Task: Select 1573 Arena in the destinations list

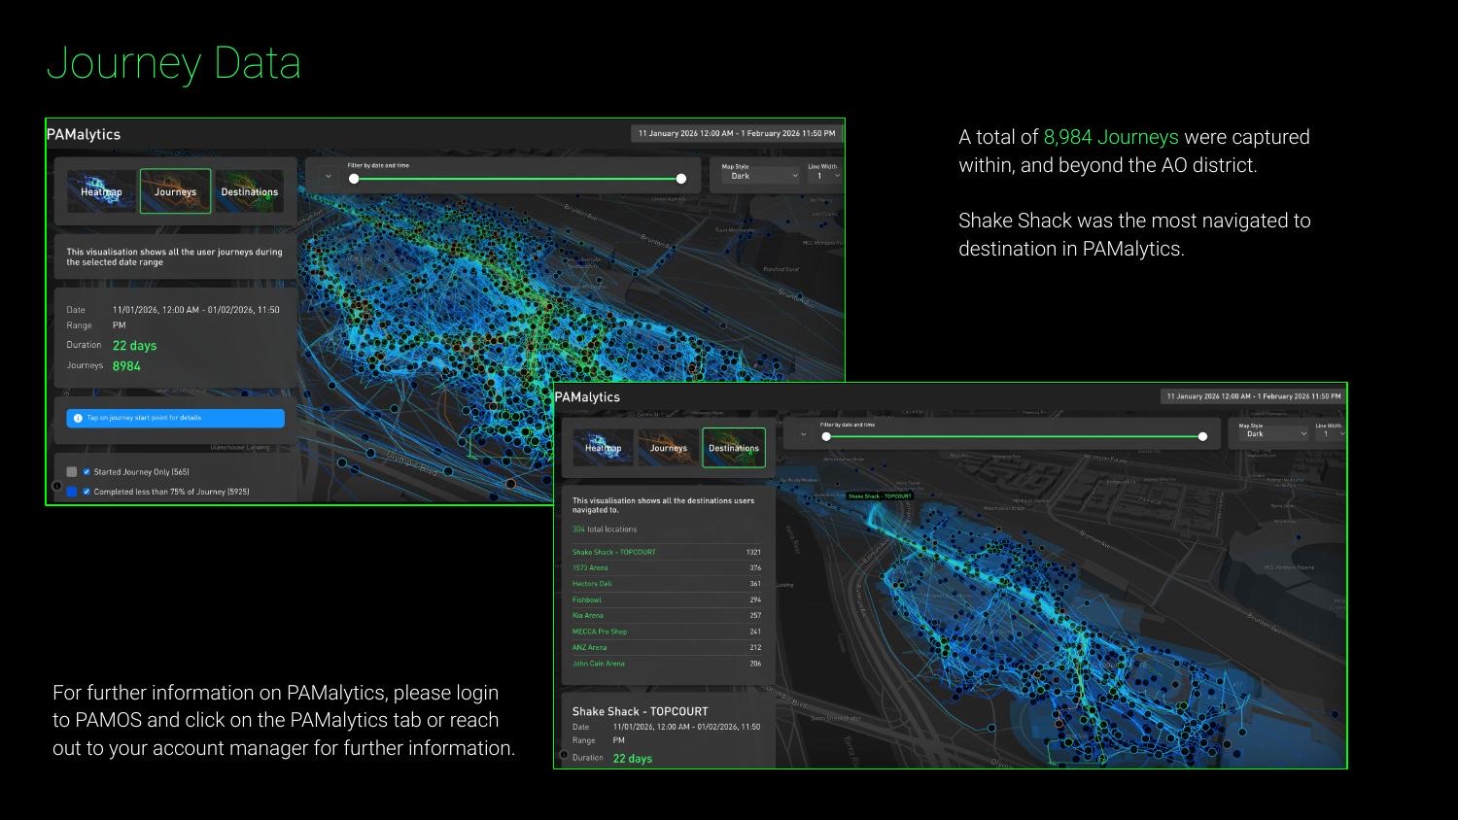Action: [667, 568]
